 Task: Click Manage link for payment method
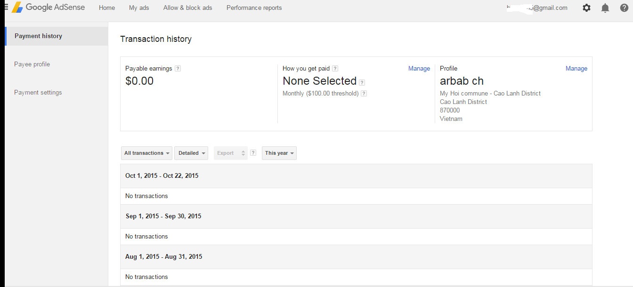pyautogui.click(x=419, y=69)
